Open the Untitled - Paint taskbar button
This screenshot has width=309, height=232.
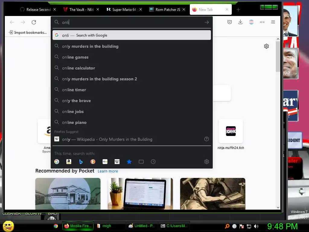point(142,226)
